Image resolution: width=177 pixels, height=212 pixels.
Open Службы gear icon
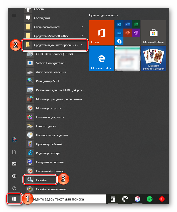click(x=30, y=180)
